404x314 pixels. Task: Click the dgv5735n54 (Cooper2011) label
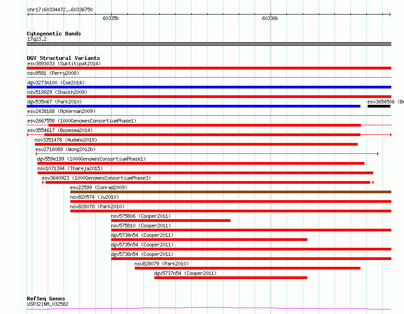tap(142, 245)
